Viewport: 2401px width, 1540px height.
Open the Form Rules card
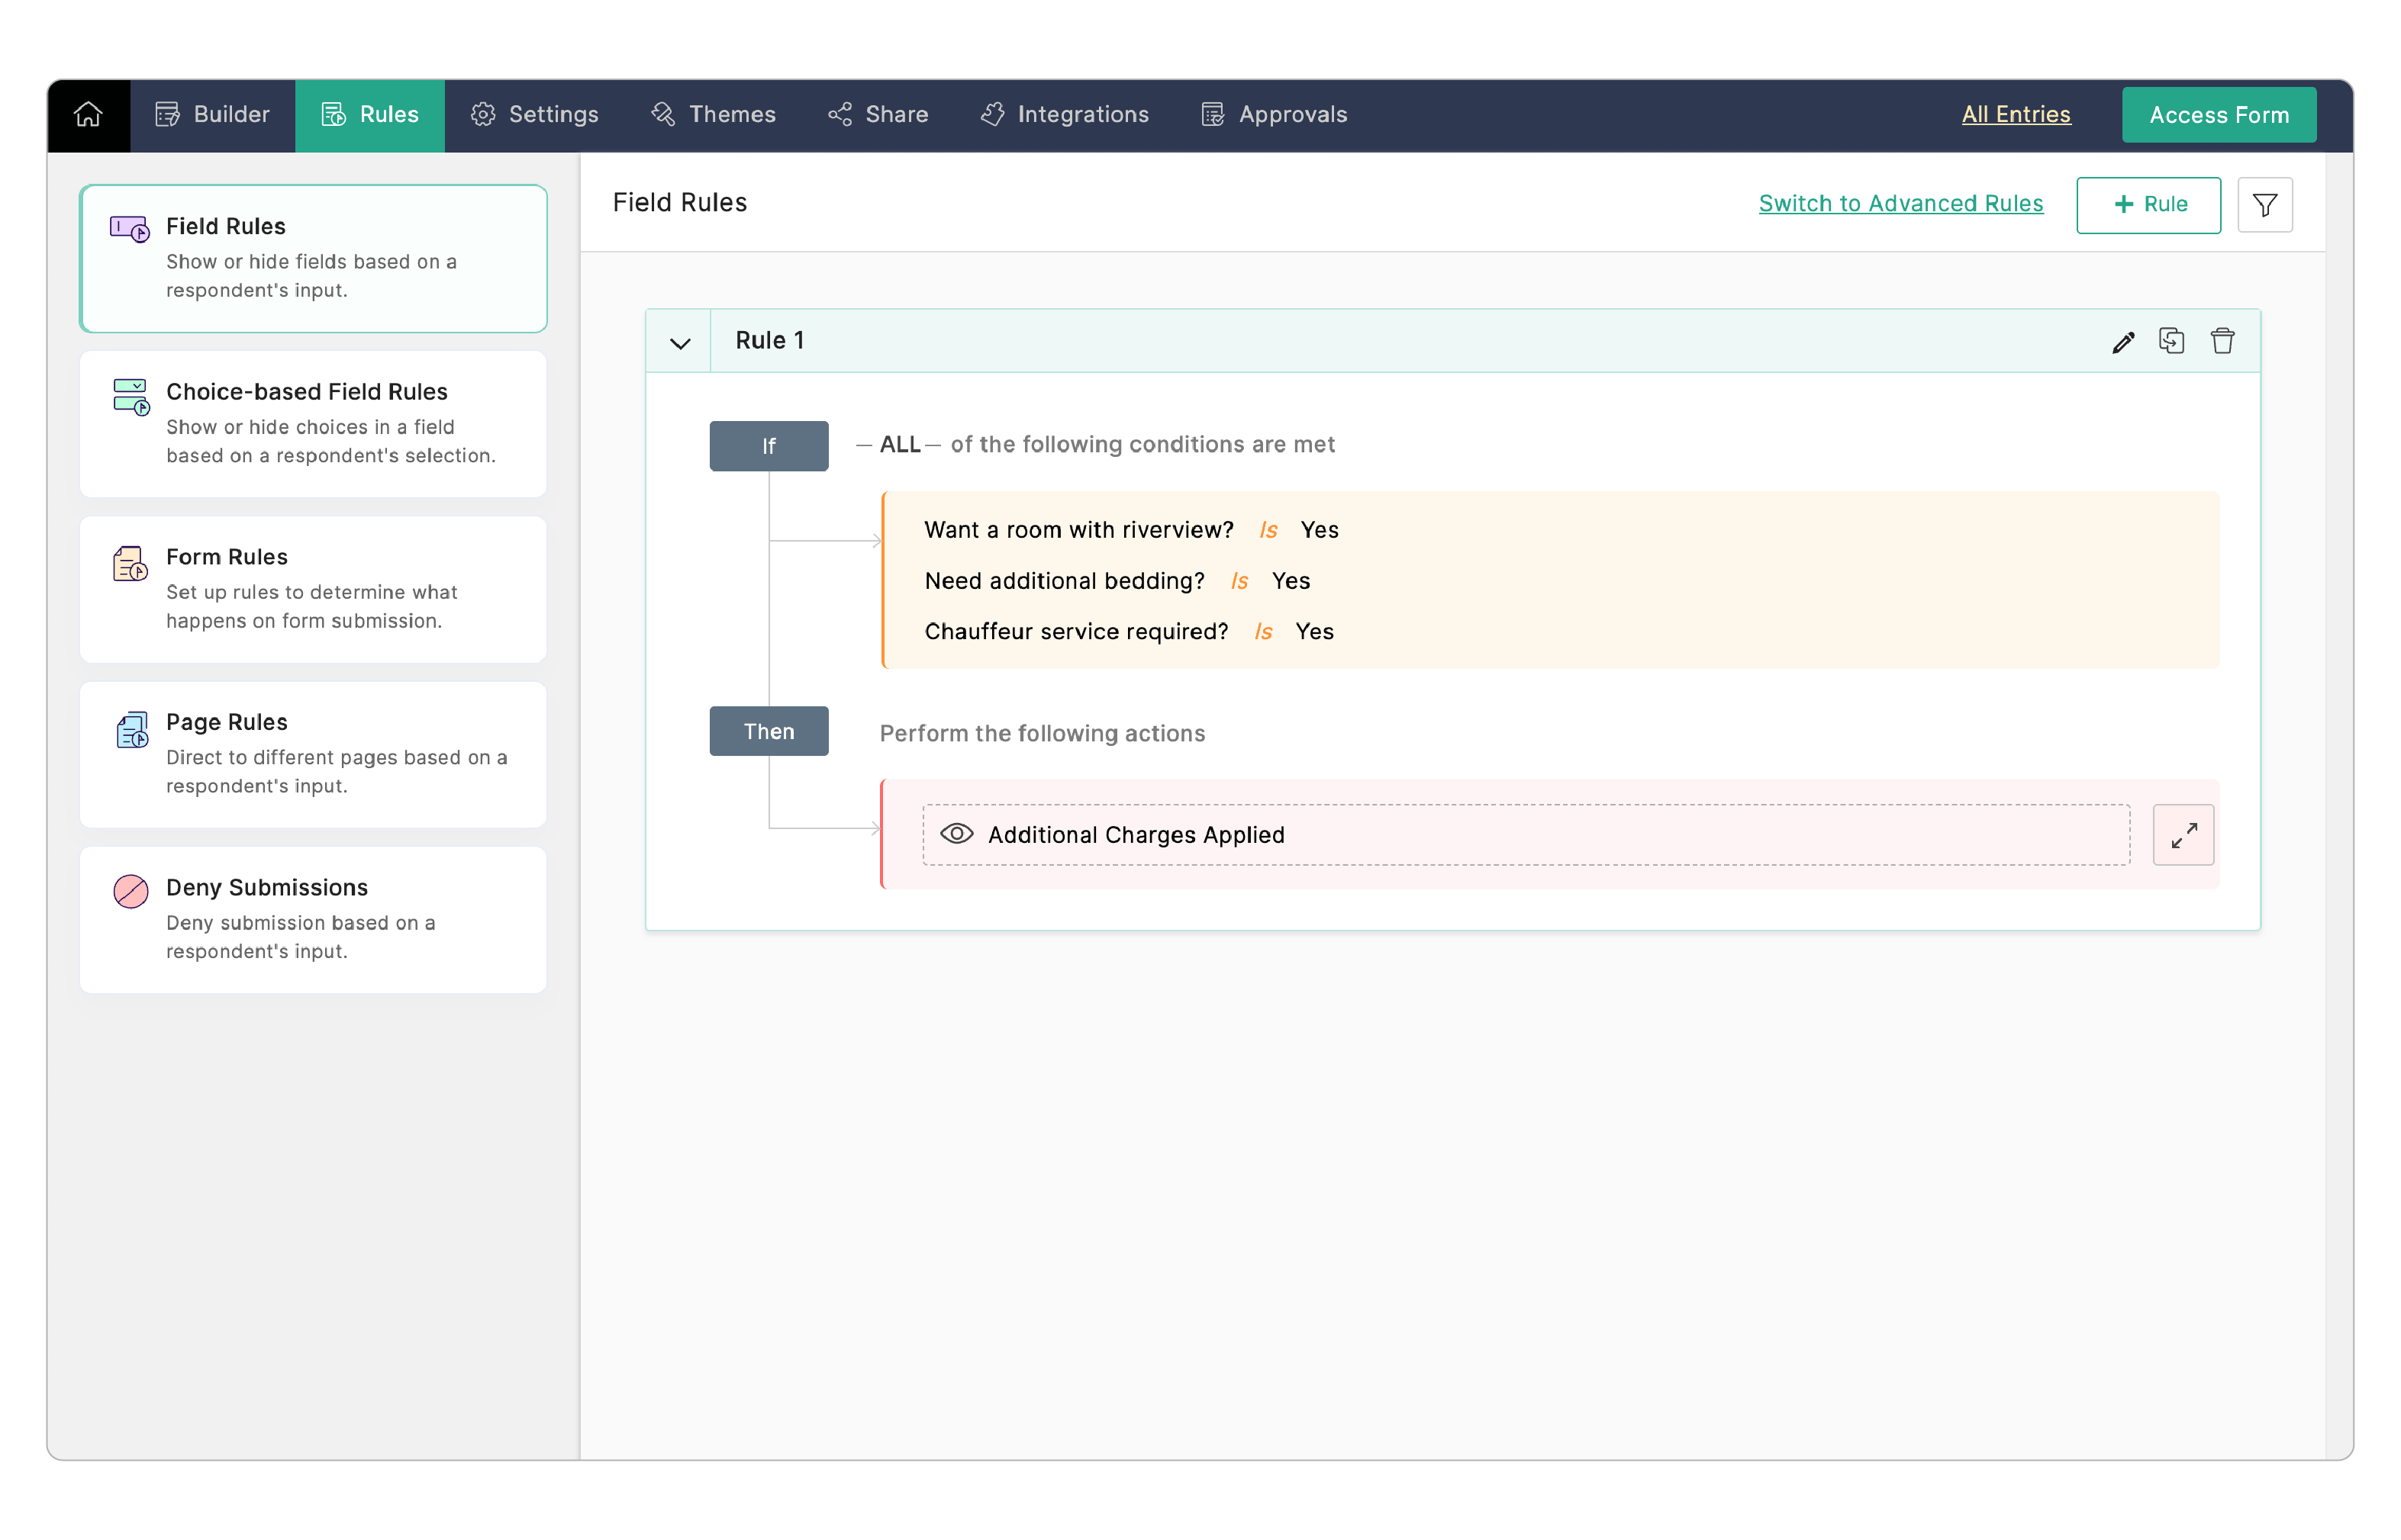[x=313, y=589]
